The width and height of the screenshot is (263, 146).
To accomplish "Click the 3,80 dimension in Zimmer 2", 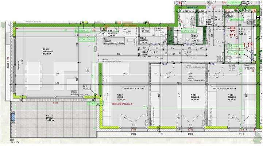I will [178, 118].
